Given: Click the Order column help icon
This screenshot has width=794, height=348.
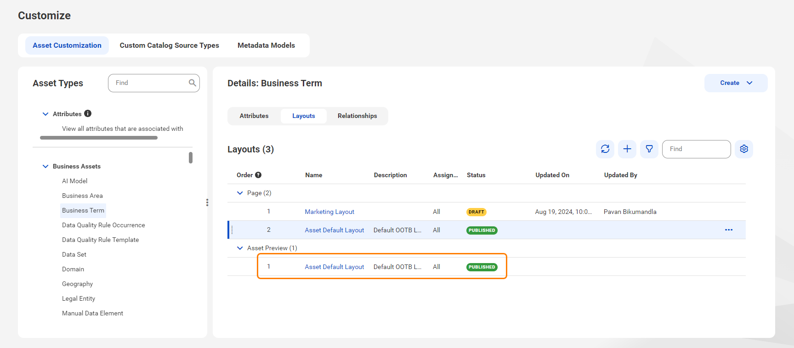Looking at the screenshot, I should [x=258, y=175].
